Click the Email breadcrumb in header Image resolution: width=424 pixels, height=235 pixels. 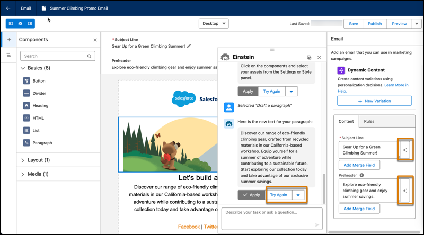pos(25,8)
